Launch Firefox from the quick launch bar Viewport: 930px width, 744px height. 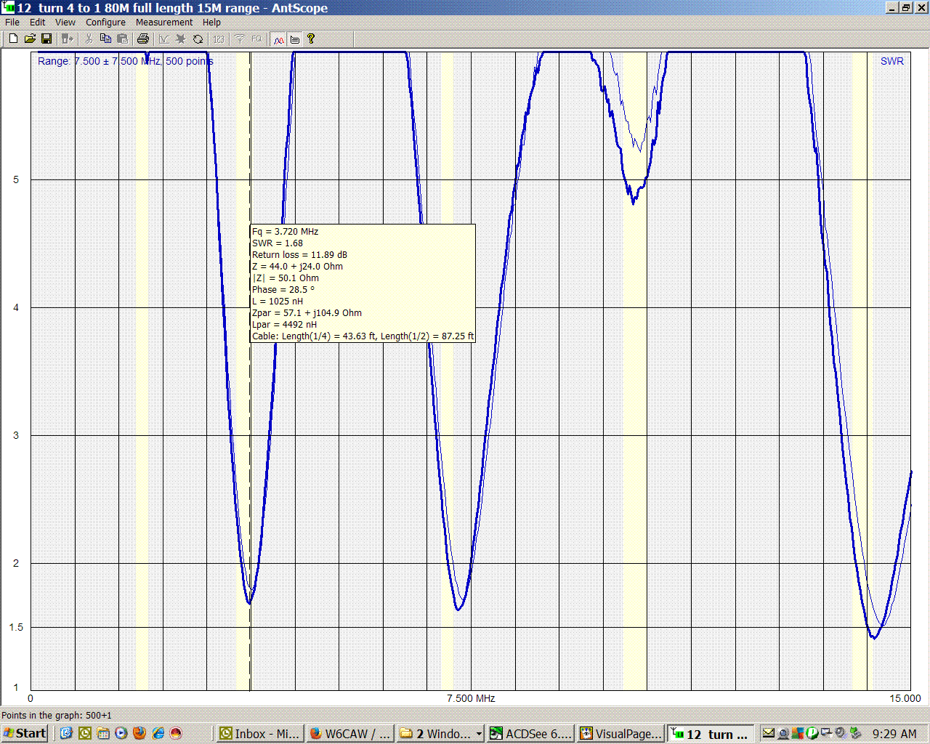tap(139, 733)
